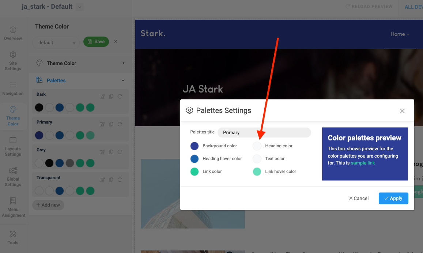Screen dimensions: 423x253
Task: Click the Stark. logo in preview
Action: 153,33
